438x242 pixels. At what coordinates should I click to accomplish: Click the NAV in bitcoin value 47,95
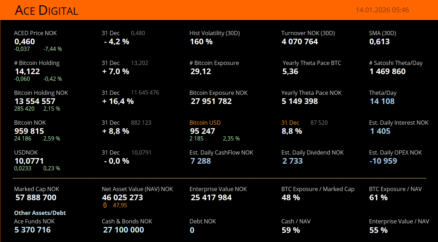pyautogui.click(x=120, y=205)
